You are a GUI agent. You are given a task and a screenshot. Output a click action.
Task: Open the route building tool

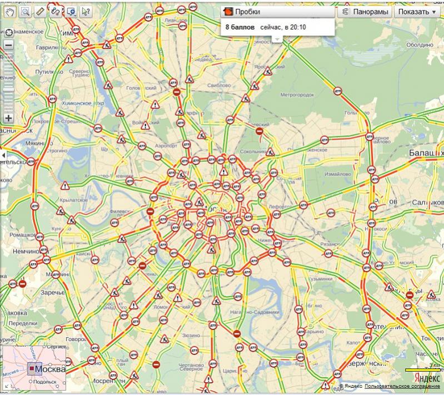click(x=55, y=11)
